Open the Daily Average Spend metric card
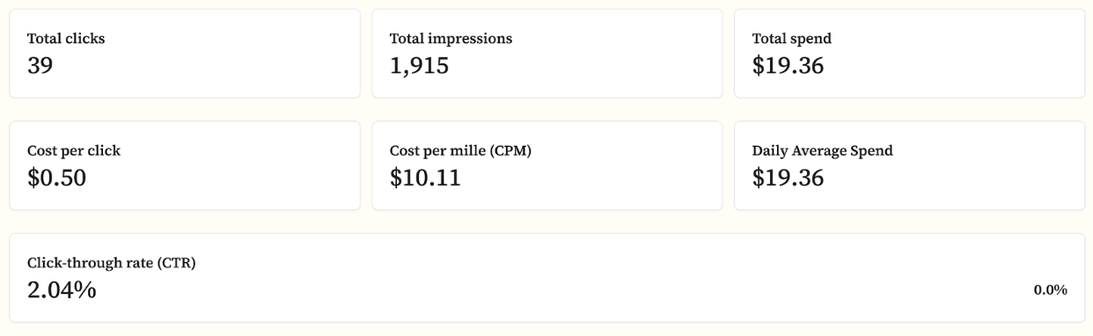 click(x=909, y=165)
